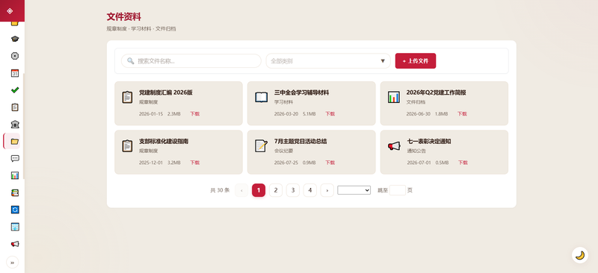Click the date 2026-07-25
The image size is (598, 273).
[286, 163]
